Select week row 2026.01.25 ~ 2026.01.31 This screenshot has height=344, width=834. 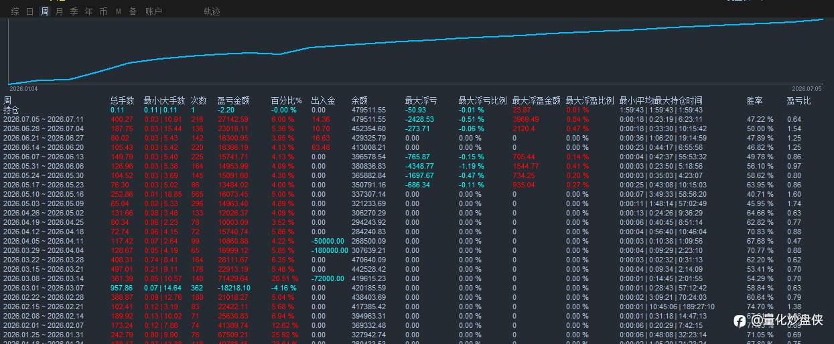44,335
